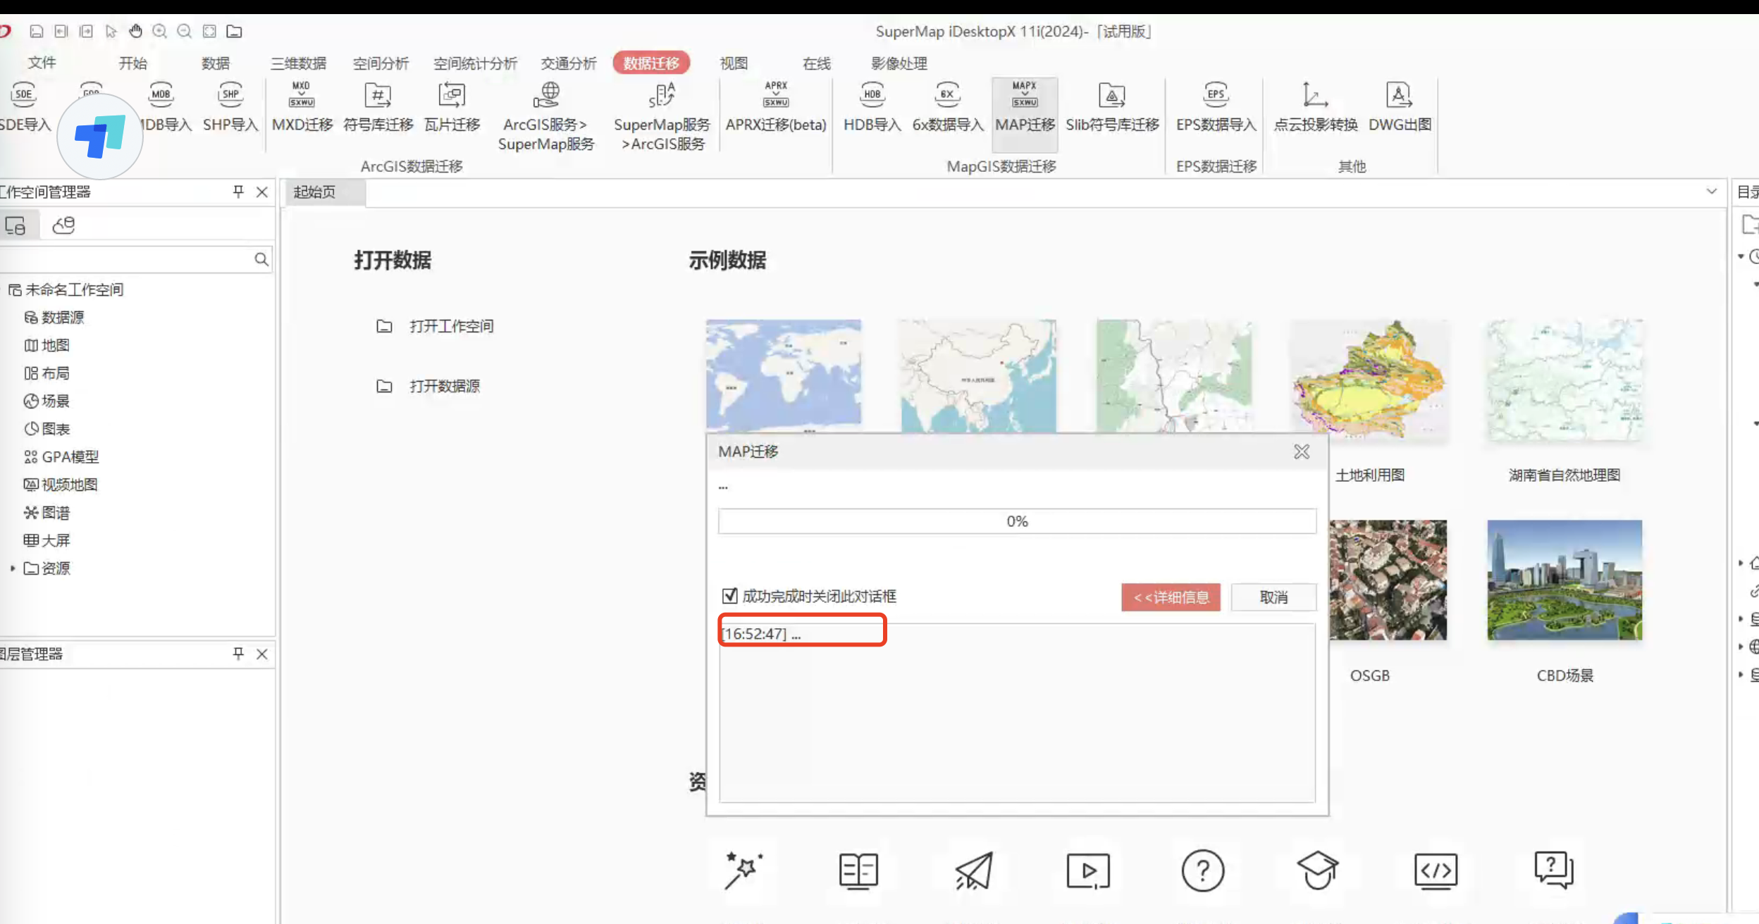This screenshot has width=1759, height=924.
Task: Switch to the 数据 ribbon tab
Action: coord(216,63)
